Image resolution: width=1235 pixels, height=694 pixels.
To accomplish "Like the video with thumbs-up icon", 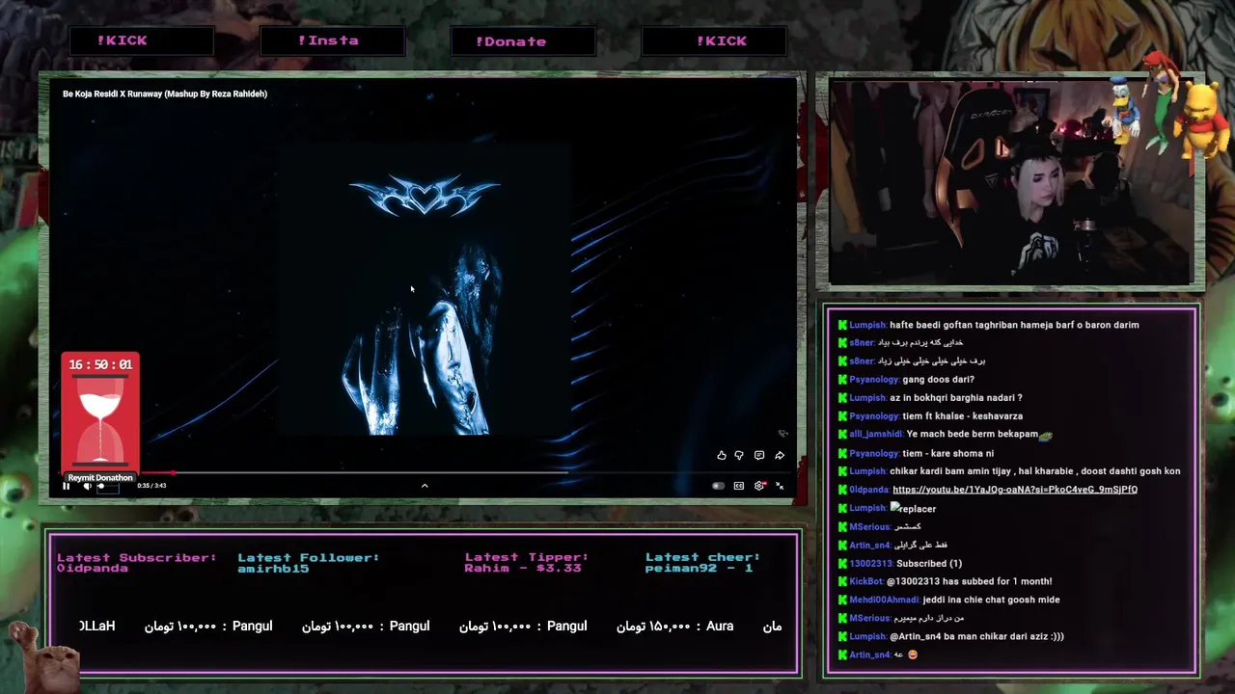I will click(x=721, y=455).
